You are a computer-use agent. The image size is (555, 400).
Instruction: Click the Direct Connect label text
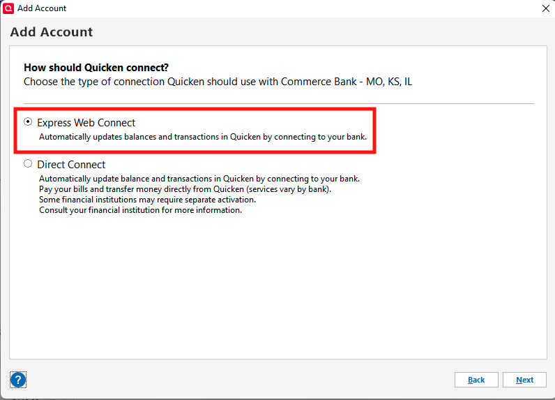click(71, 165)
